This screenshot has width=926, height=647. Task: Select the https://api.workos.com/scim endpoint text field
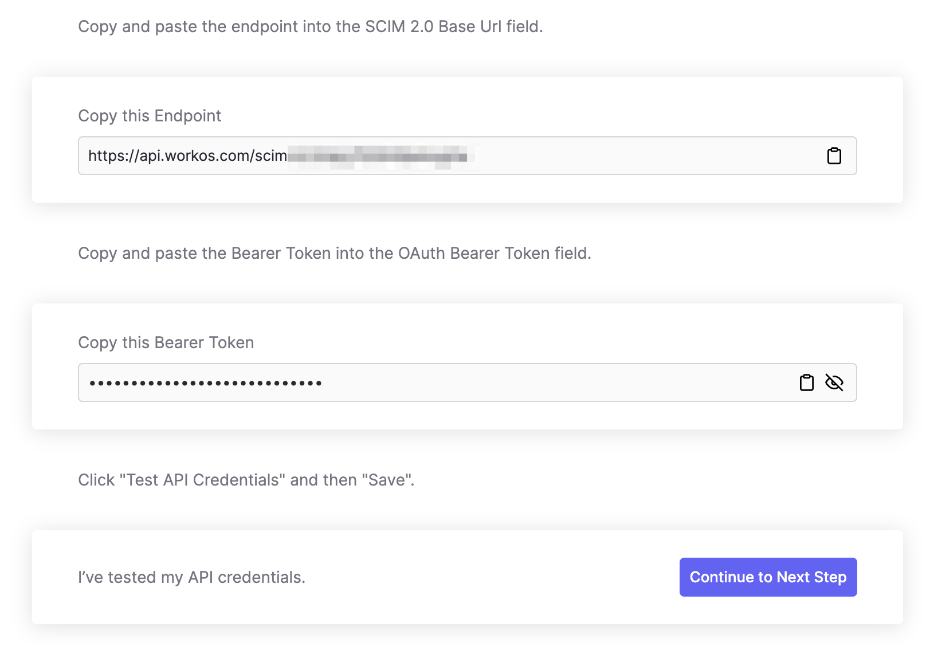[x=401, y=155]
